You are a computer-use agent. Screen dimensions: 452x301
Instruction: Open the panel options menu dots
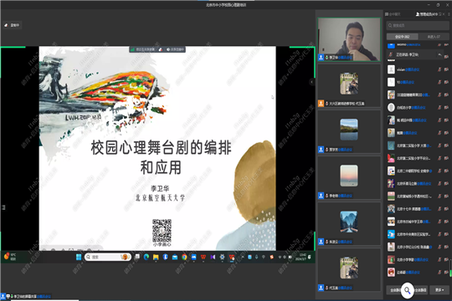(449, 14)
